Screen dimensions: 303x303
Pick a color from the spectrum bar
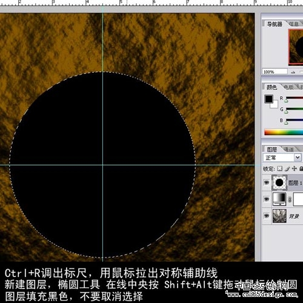click(284, 132)
